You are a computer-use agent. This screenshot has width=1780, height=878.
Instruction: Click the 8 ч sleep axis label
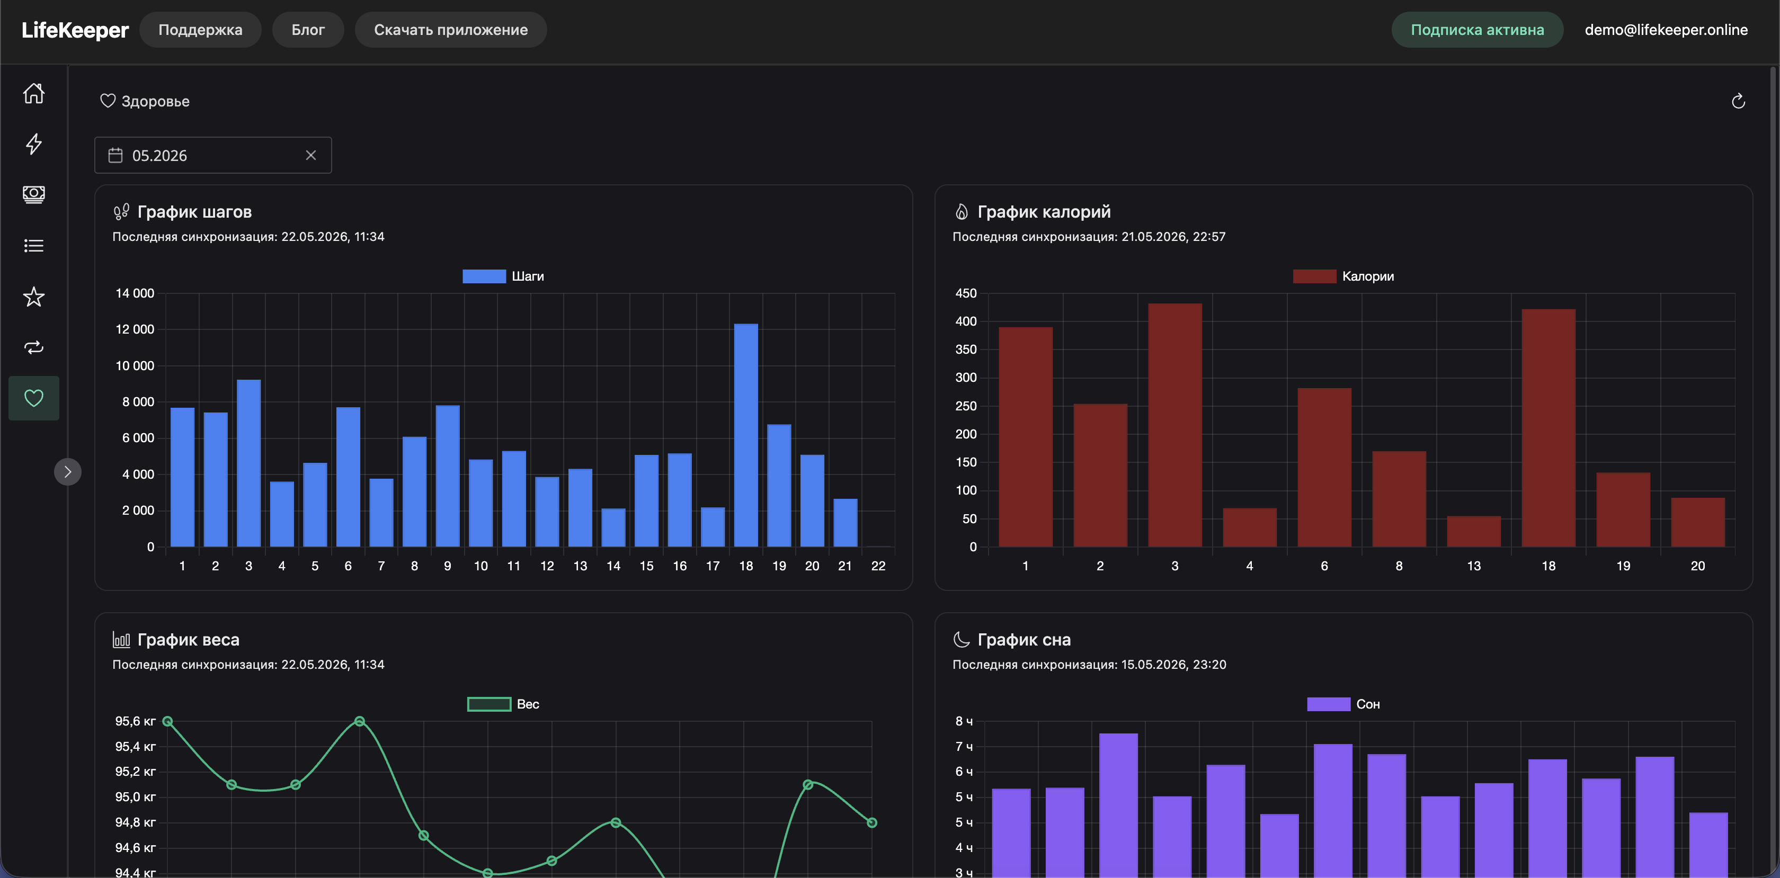[964, 721]
